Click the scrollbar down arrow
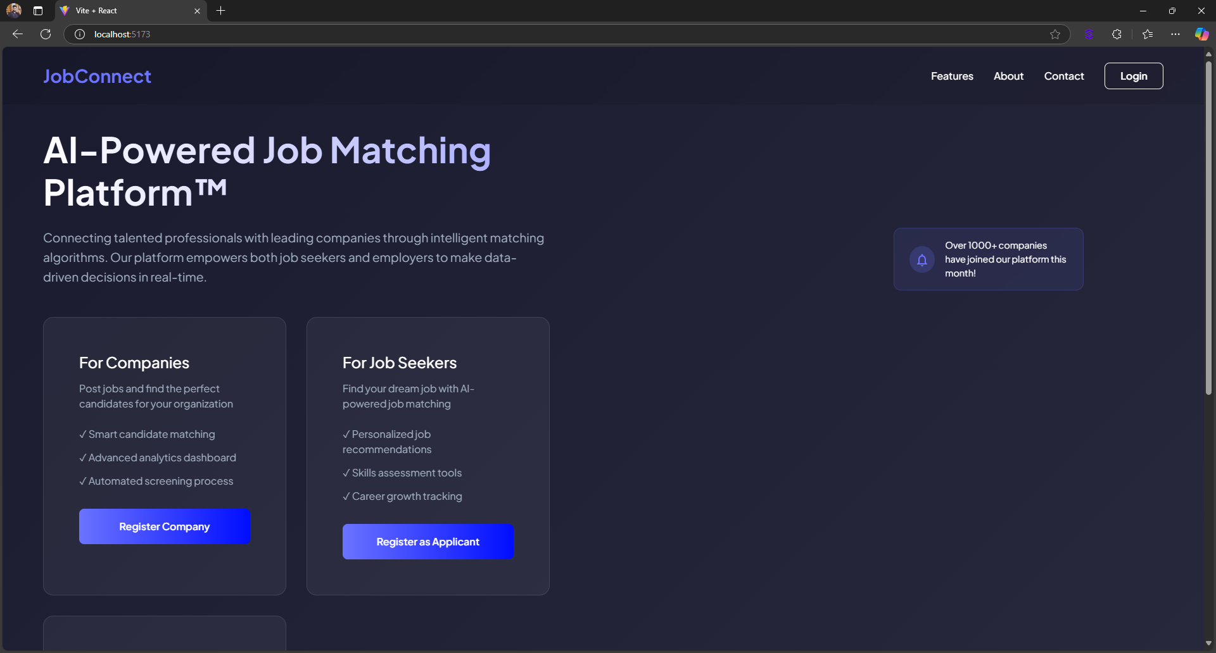 (x=1208, y=644)
